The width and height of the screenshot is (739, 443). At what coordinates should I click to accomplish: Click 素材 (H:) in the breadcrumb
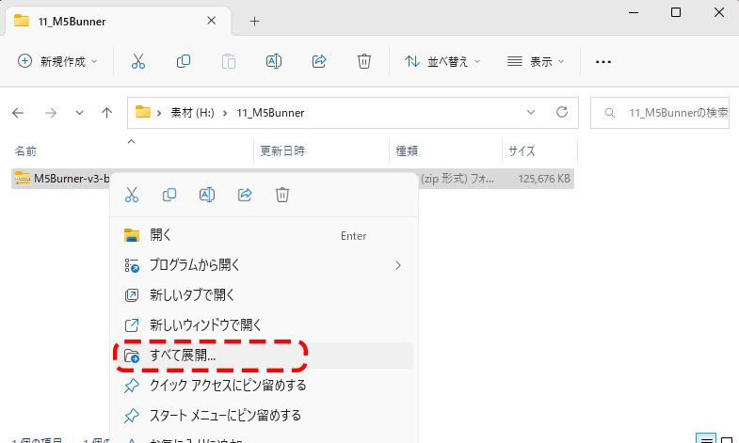point(192,113)
